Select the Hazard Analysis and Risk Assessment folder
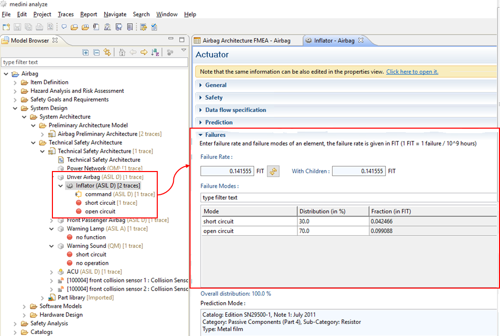 click(77, 91)
